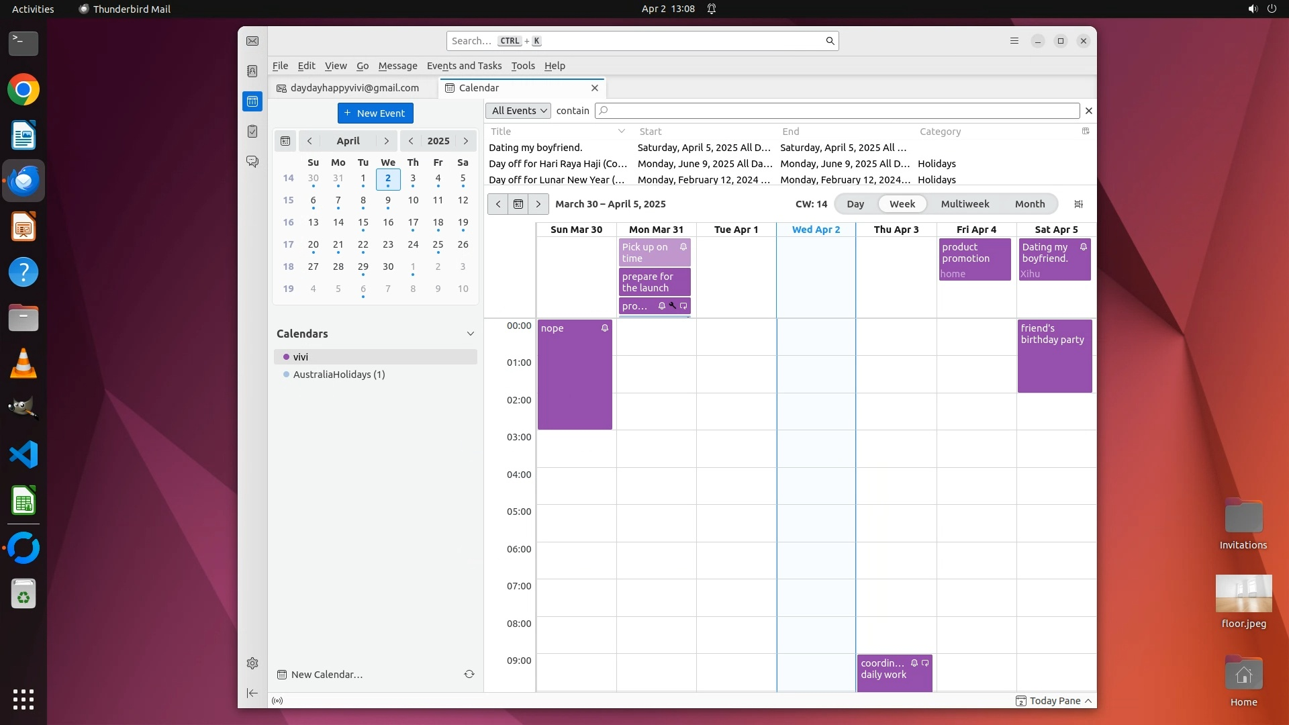Click the synchronize calendars refresh icon
This screenshot has height=725, width=1289.
(469, 674)
